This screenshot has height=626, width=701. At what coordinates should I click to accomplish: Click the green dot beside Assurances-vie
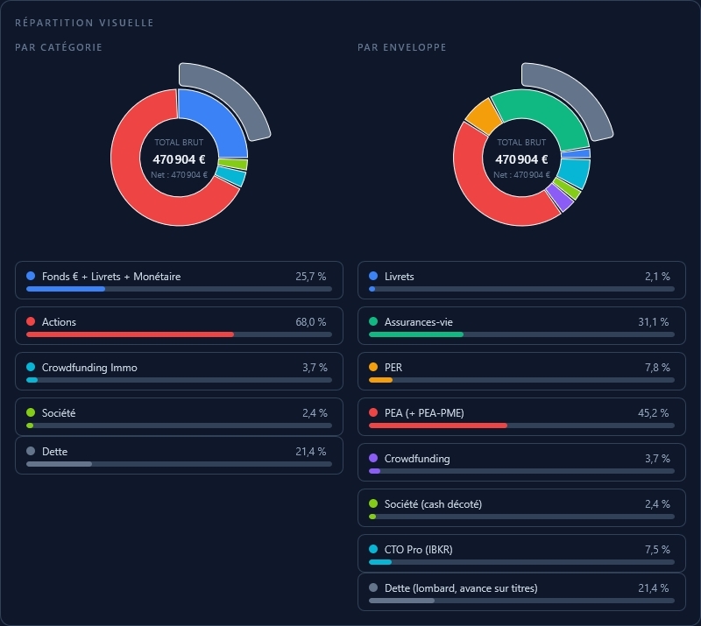[373, 321]
